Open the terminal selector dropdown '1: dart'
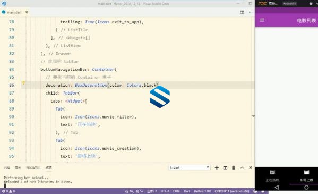The width and height of the screenshot is (318, 194). 189,167
